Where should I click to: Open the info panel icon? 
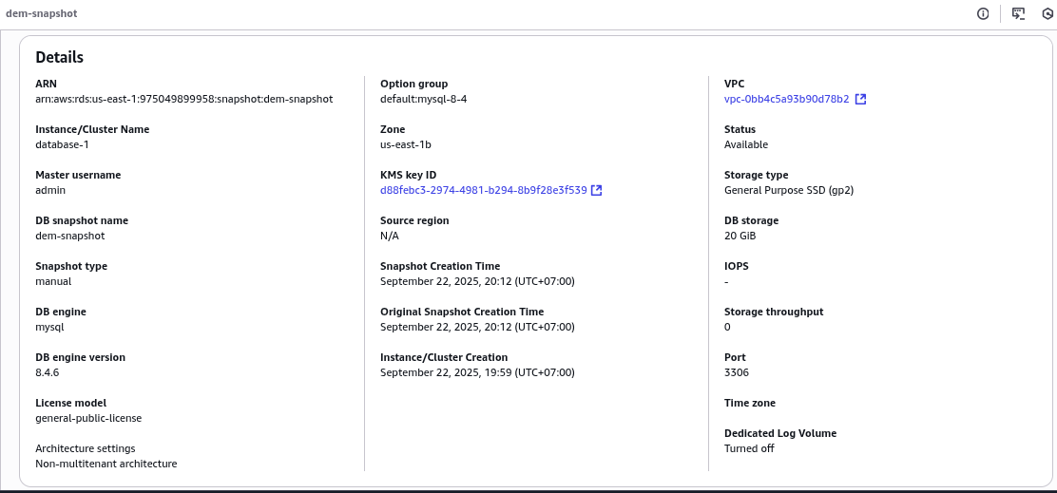click(983, 13)
